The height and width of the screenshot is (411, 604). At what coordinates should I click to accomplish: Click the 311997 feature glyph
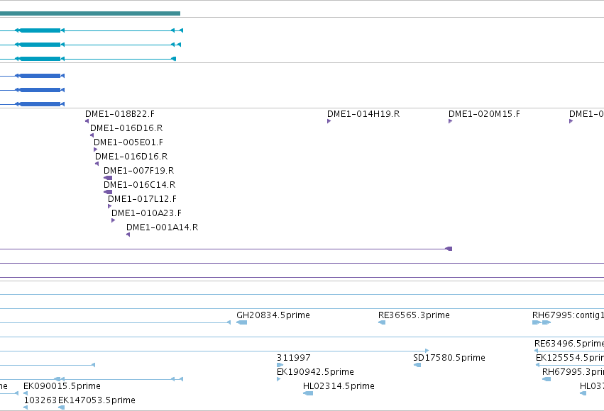point(280,365)
